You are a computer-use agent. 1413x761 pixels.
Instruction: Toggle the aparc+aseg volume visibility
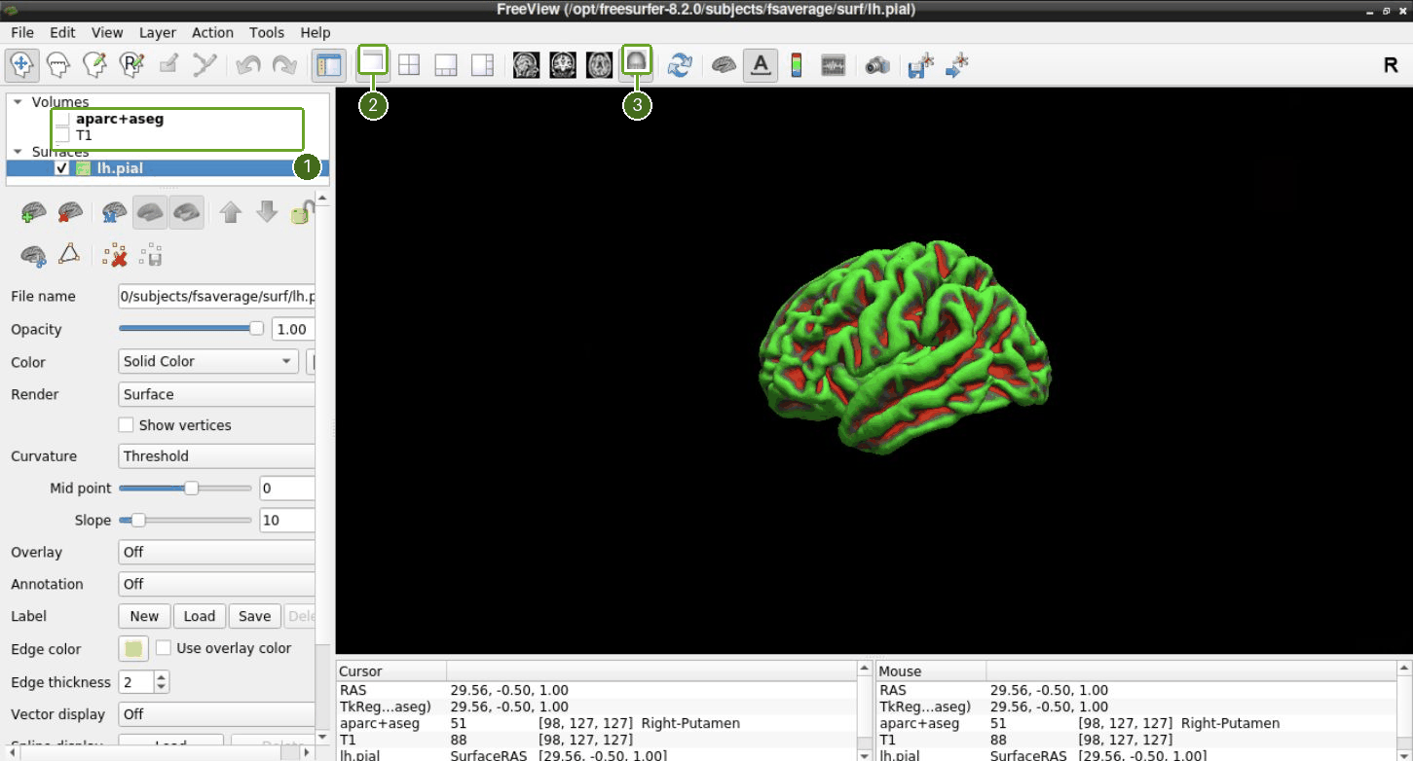[62, 120]
